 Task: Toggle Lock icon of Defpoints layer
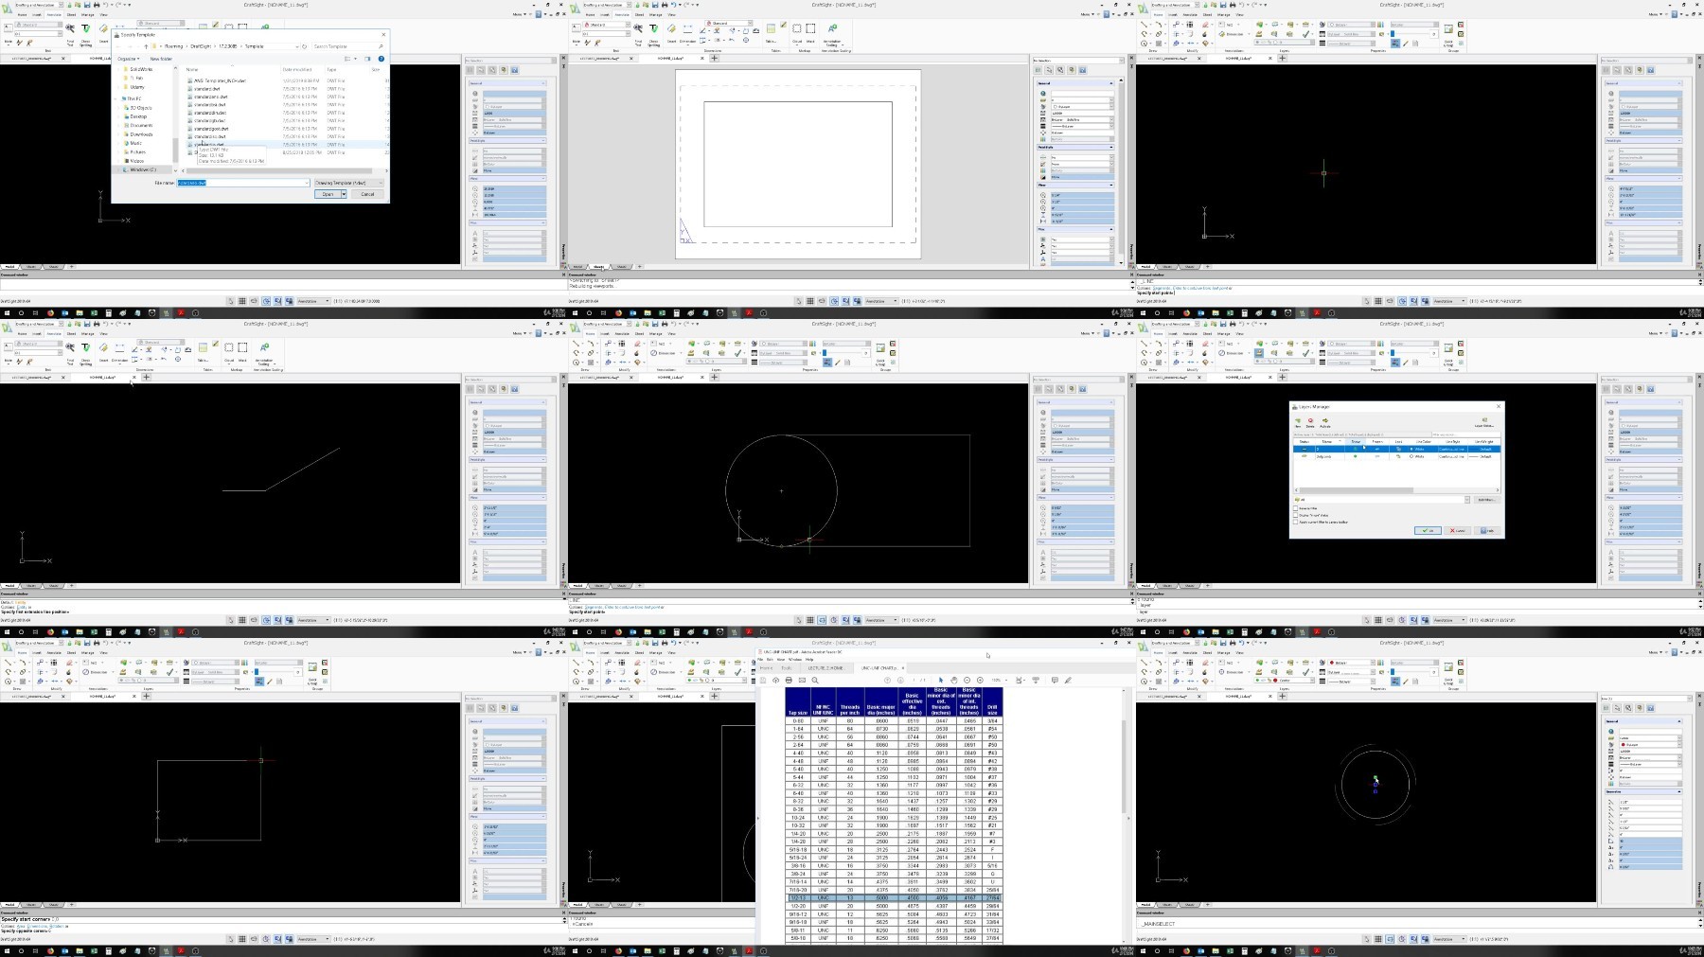1398,456
